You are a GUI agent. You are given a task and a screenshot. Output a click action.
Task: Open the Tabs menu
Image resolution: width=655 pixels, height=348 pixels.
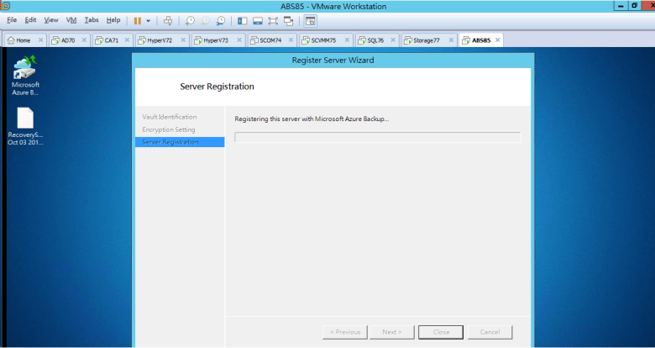click(x=91, y=20)
